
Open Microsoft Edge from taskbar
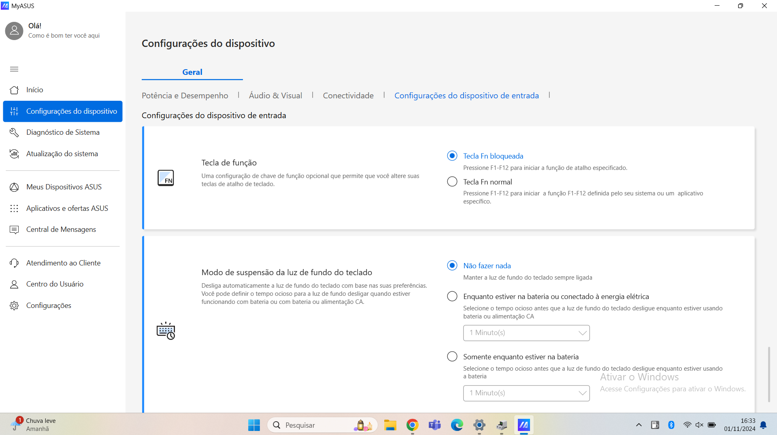(457, 425)
